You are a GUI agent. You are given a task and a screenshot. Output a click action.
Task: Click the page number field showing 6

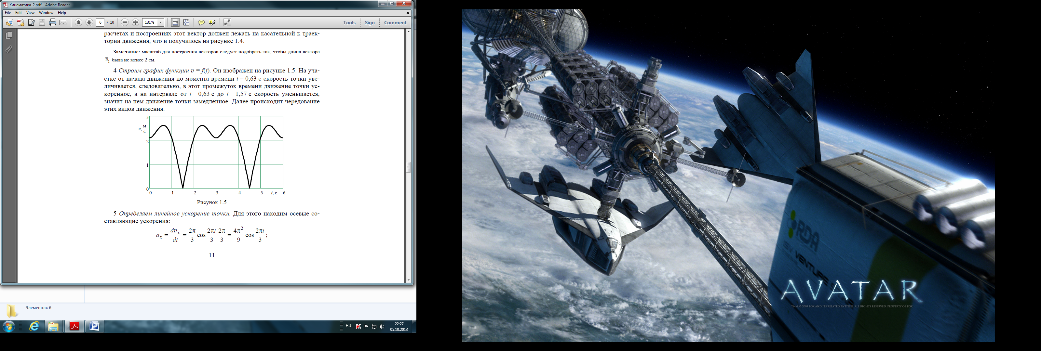pos(101,23)
